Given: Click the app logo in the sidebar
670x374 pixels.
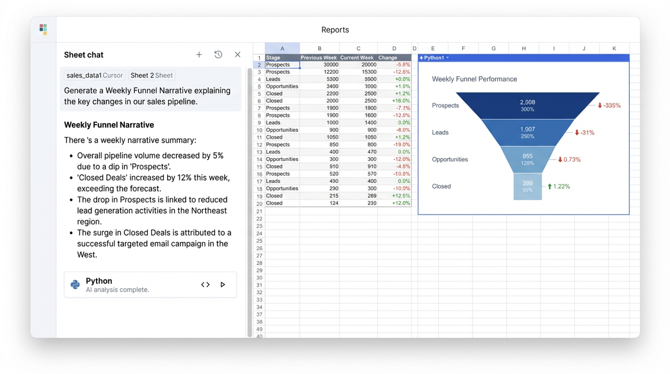Looking at the screenshot, I should [x=43, y=29].
